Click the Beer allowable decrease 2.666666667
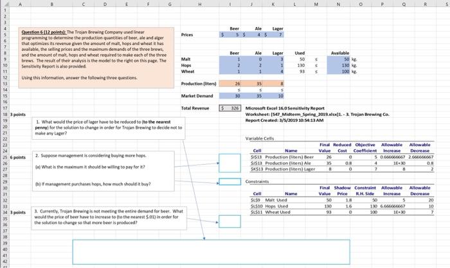The image size is (450, 268). pyautogui.click(x=420, y=157)
